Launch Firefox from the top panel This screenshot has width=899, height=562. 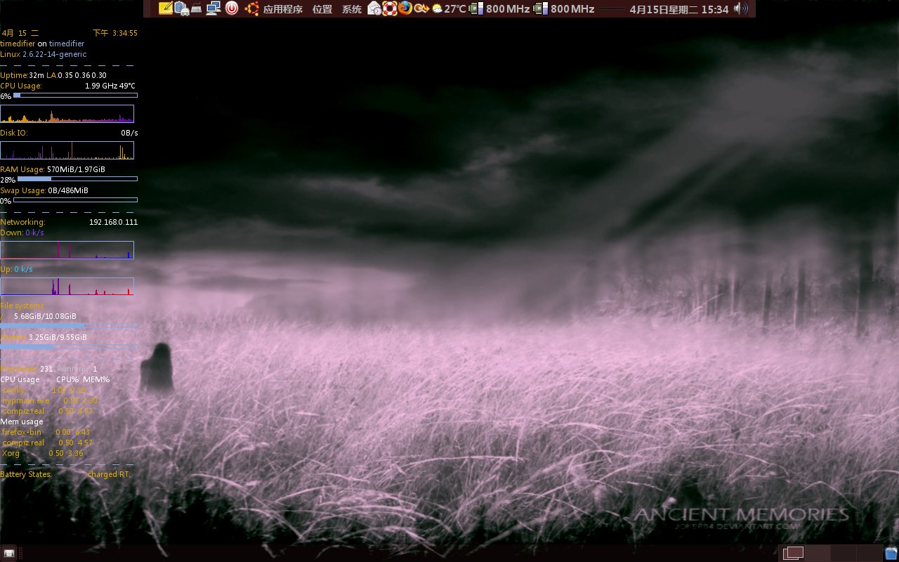pos(405,8)
